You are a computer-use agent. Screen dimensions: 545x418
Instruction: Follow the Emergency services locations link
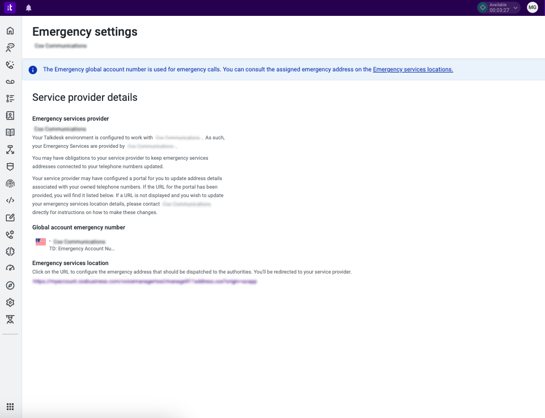[413, 69]
